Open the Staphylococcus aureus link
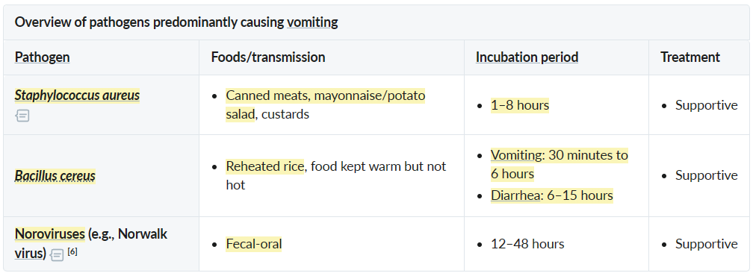The width and height of the screenshot is (753, 273). (77, 95)
